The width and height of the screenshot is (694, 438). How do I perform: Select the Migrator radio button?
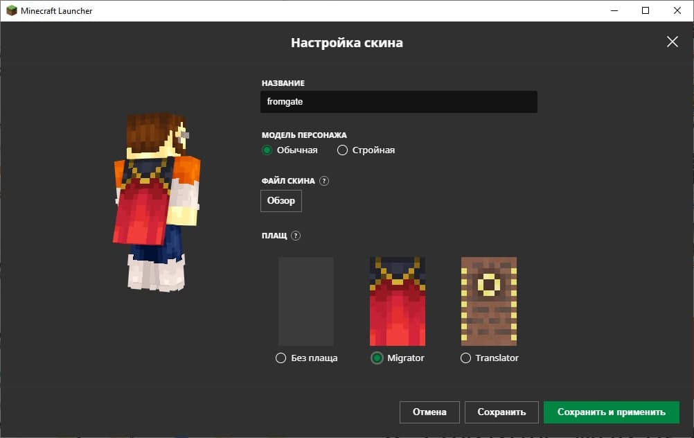[x=377, y=358]
